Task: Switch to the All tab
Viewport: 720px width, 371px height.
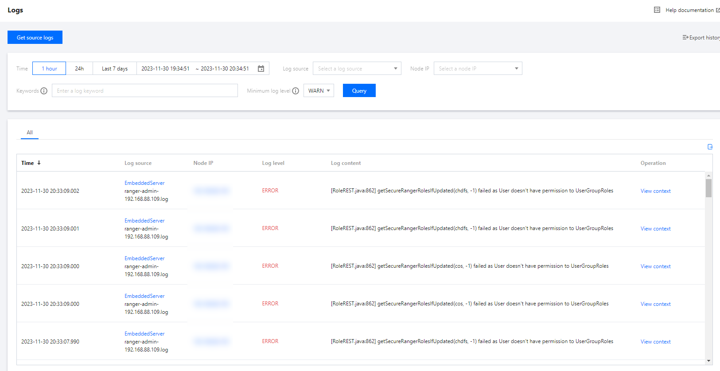Action: point(30,133)
